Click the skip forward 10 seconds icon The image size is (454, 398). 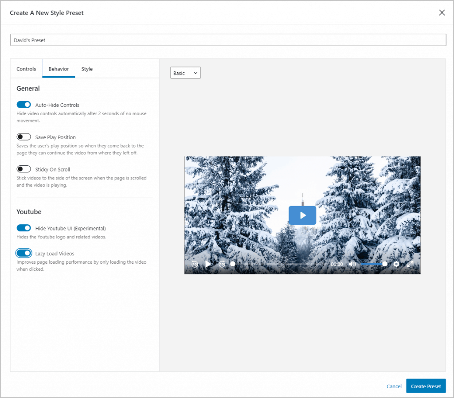point(222,264)
